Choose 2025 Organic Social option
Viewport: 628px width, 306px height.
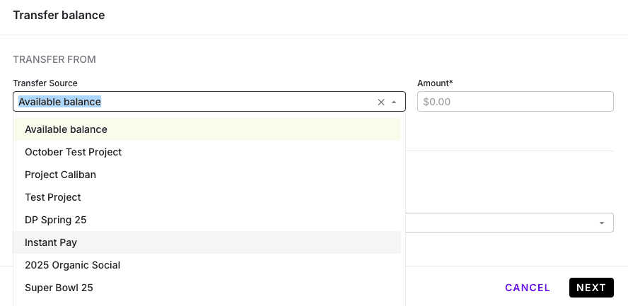tap(207, 265)
